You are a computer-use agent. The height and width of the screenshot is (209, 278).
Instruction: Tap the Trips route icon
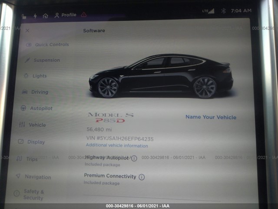coord(19,158)
